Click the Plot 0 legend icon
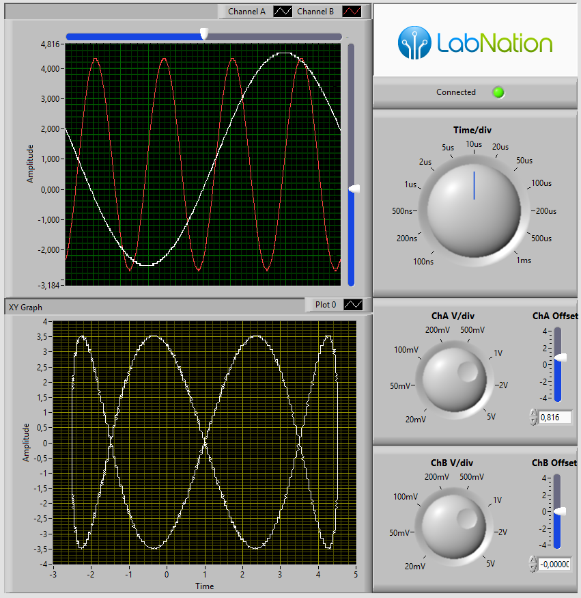Screen dimensions: 581x598 pyautogui.click(x=353, y=305)
